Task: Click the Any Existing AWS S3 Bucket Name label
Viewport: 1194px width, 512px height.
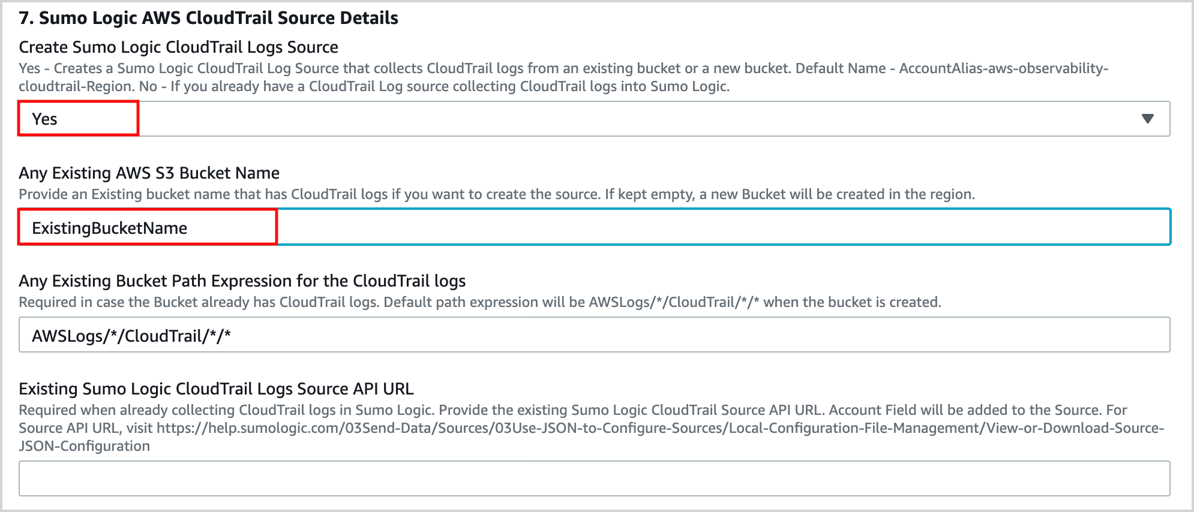Action: click(149, 173)
